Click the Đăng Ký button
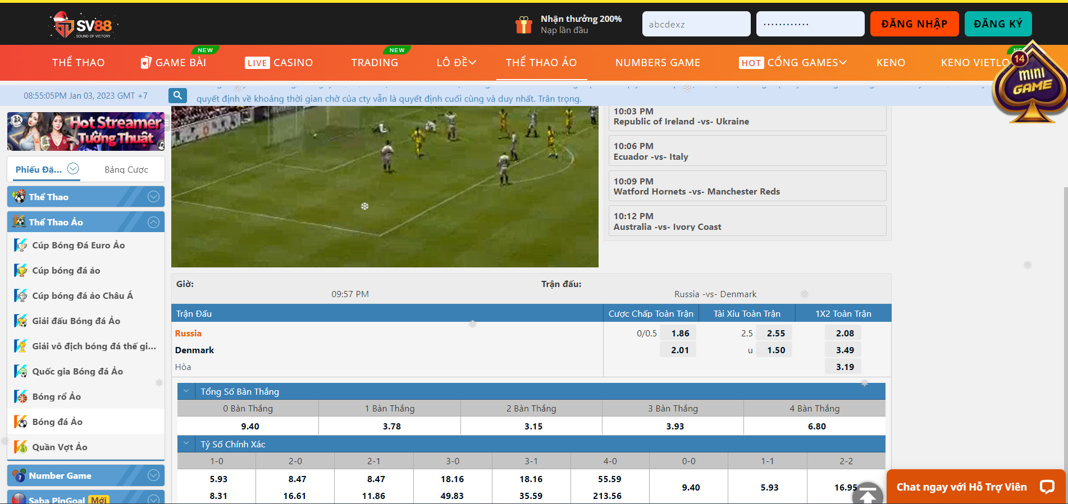This screenshot has height=504, width=1068. coord(998,24)
